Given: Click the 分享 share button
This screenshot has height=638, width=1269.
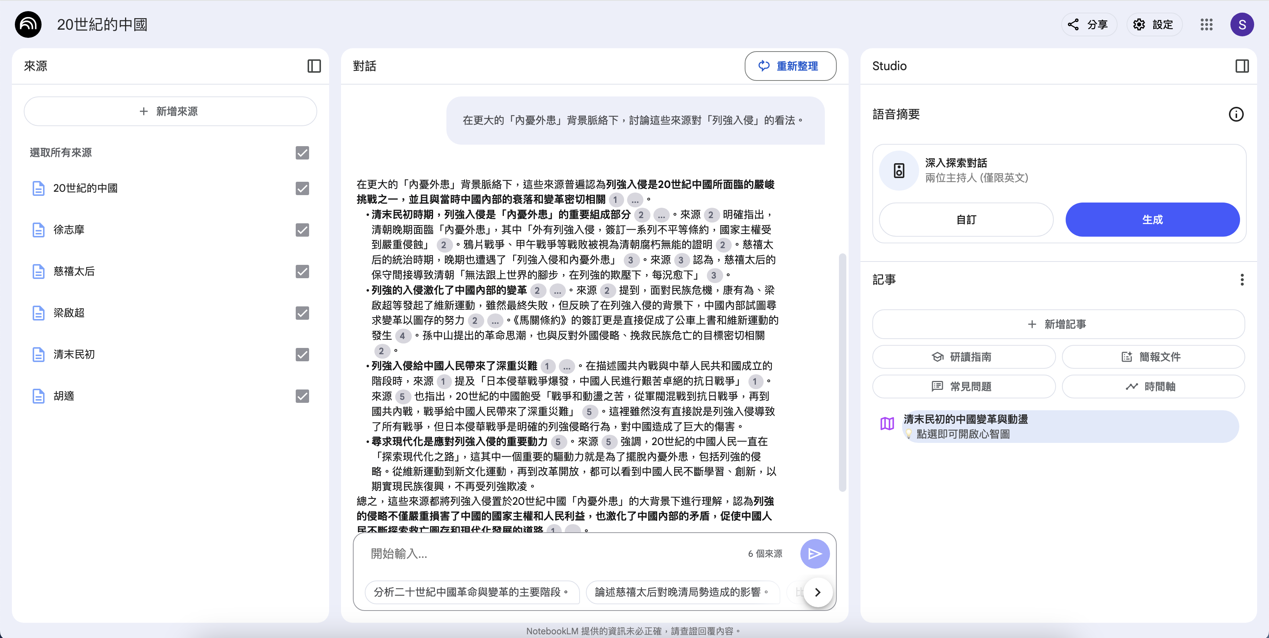Looking at the screenshot, I should (1088, 24).
